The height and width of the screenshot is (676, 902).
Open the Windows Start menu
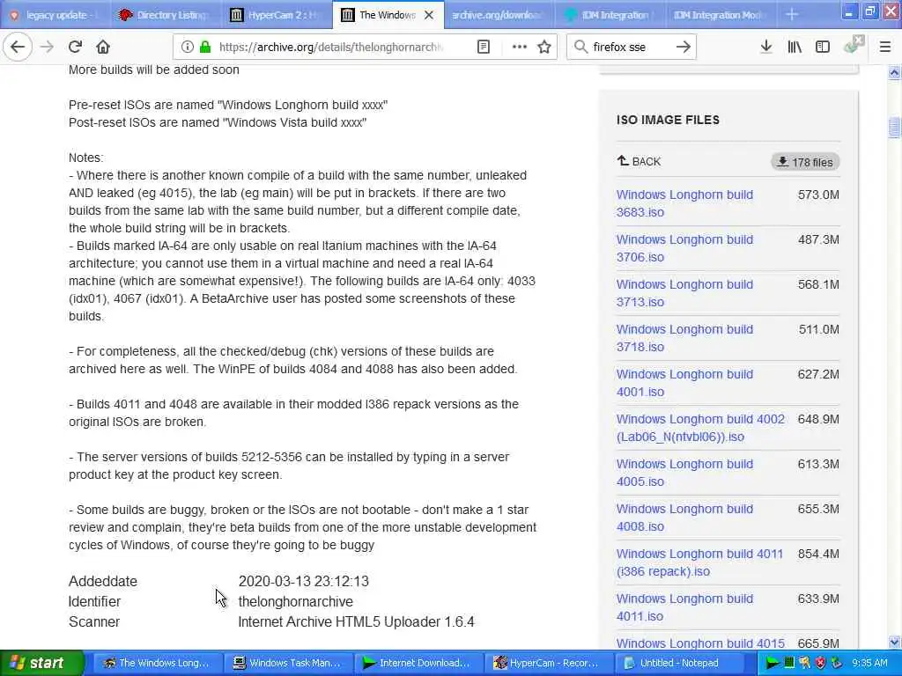[x=41, y=663]
